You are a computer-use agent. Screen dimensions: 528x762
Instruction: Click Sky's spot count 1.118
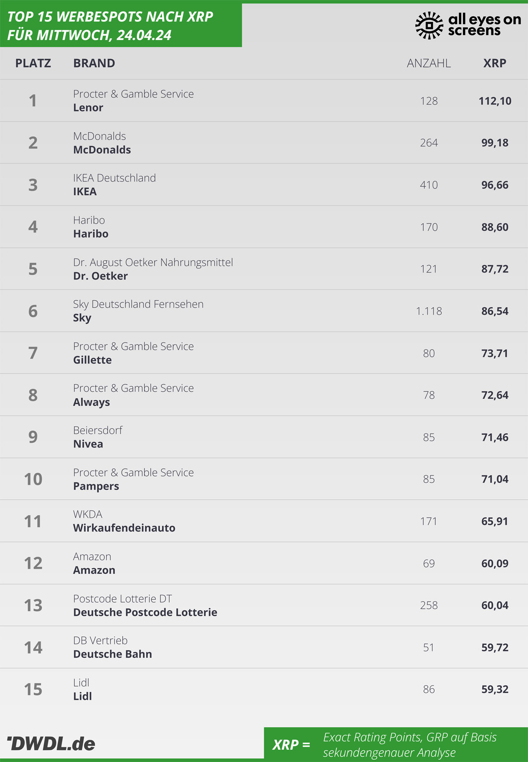(429, 311)
